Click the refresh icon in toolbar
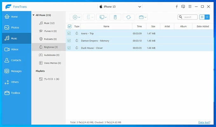This screenshot has height=127, width=216. tap(128, 17)
